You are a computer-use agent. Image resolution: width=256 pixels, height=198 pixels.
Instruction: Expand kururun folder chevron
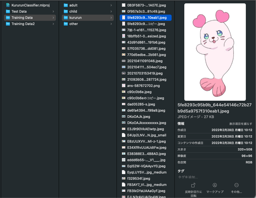[x=111, y=17]
